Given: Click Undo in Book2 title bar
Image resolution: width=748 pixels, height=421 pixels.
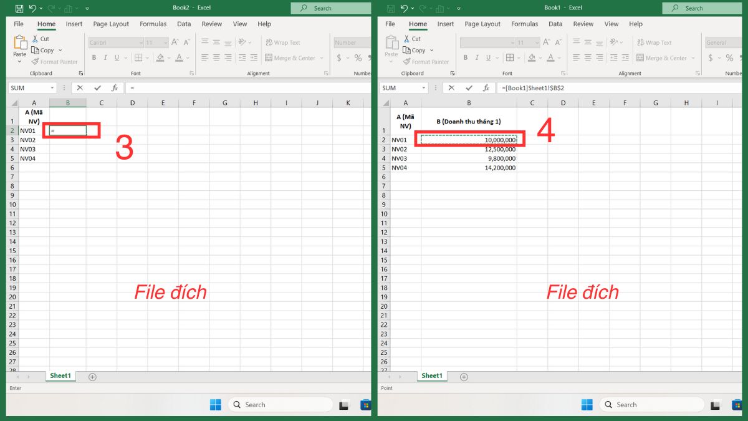Looking at the screenshot, I should coord(32,8).
